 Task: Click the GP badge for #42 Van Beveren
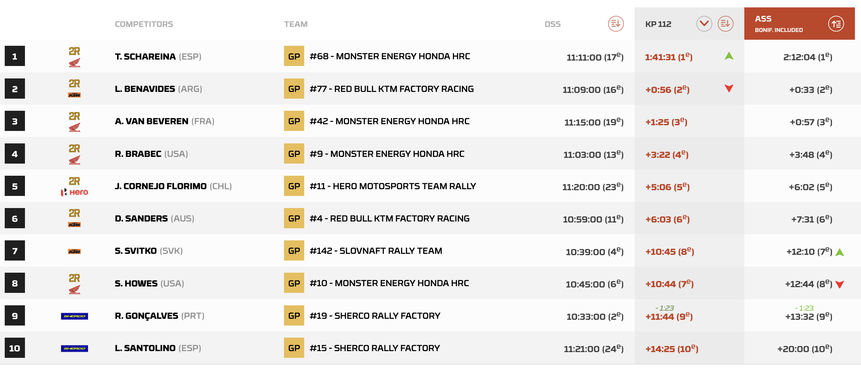click(294, 121)
